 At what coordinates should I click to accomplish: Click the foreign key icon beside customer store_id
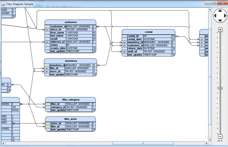coord(47,30)
